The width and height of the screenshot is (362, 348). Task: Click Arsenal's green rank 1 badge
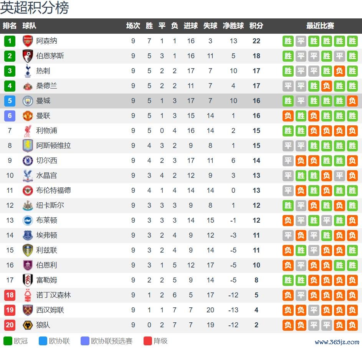pos(10,41)
